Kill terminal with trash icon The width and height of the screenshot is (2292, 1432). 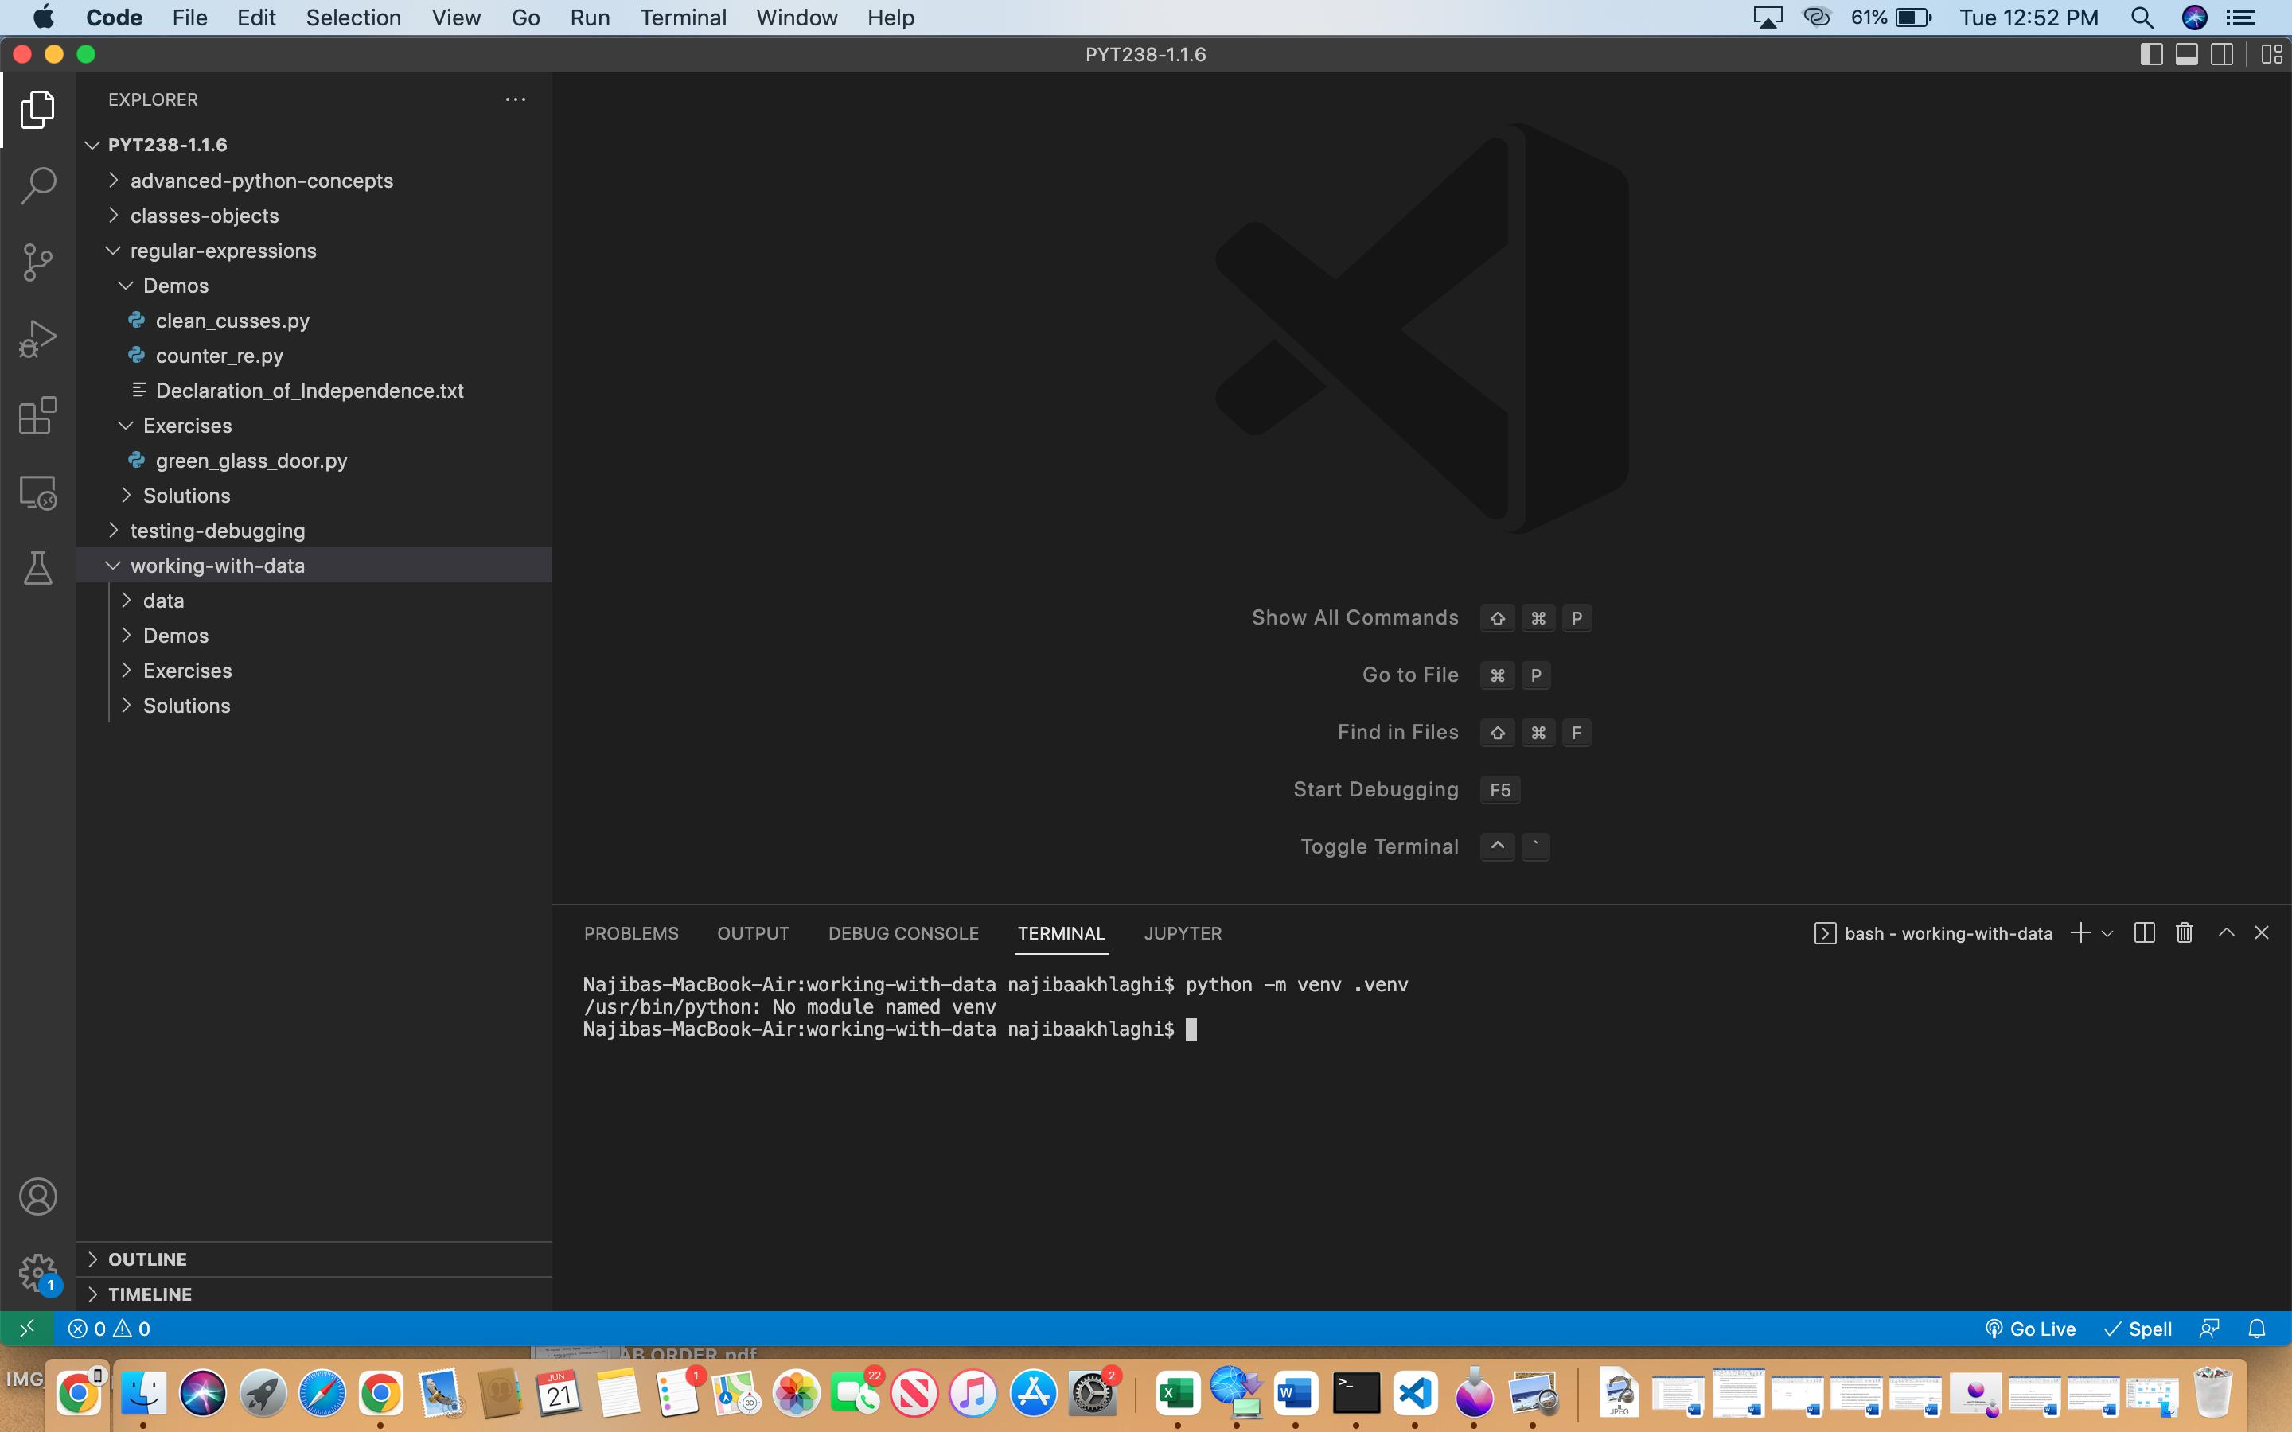(2184, 933)
